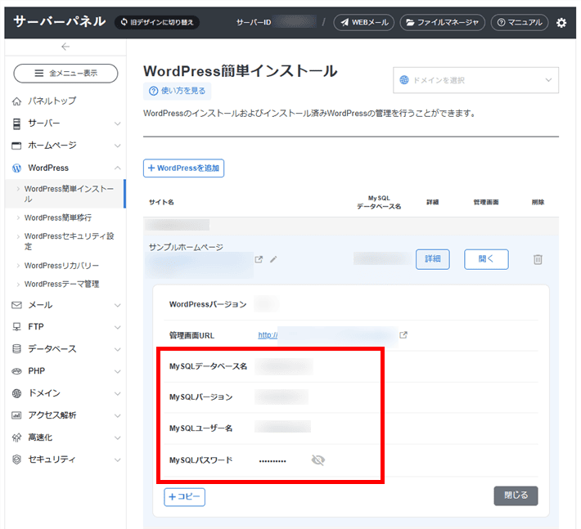Click the データベース icon

[x=16, y=349]
